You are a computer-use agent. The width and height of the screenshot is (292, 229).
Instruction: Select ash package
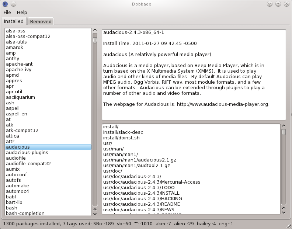pyautogui.click(x=48, y=103)
